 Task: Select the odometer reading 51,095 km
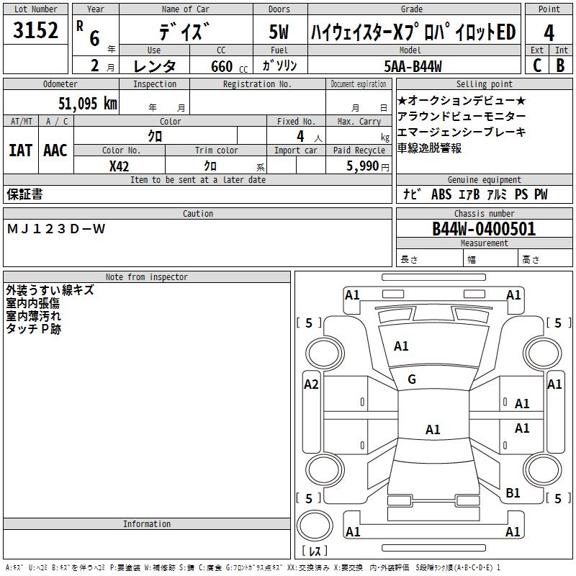[x=87, y=104]
